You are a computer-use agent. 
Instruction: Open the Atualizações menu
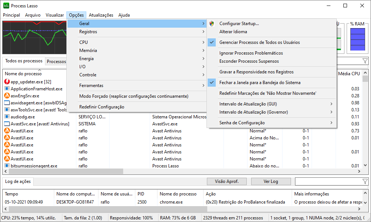click(101, 15)
